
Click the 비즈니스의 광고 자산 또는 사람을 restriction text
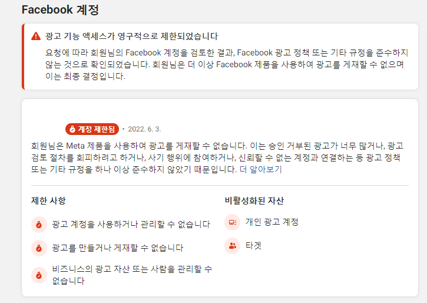132,275
